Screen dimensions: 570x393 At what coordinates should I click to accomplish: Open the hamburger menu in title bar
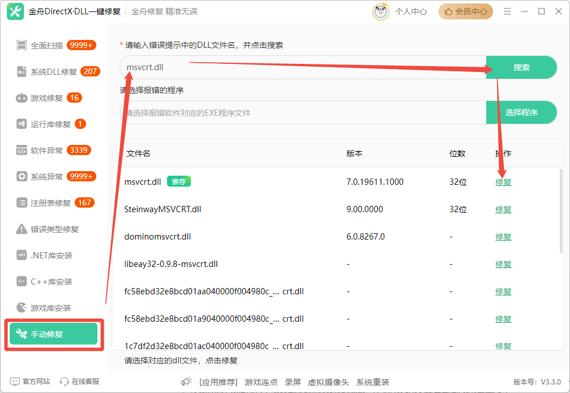click(507, 11)
